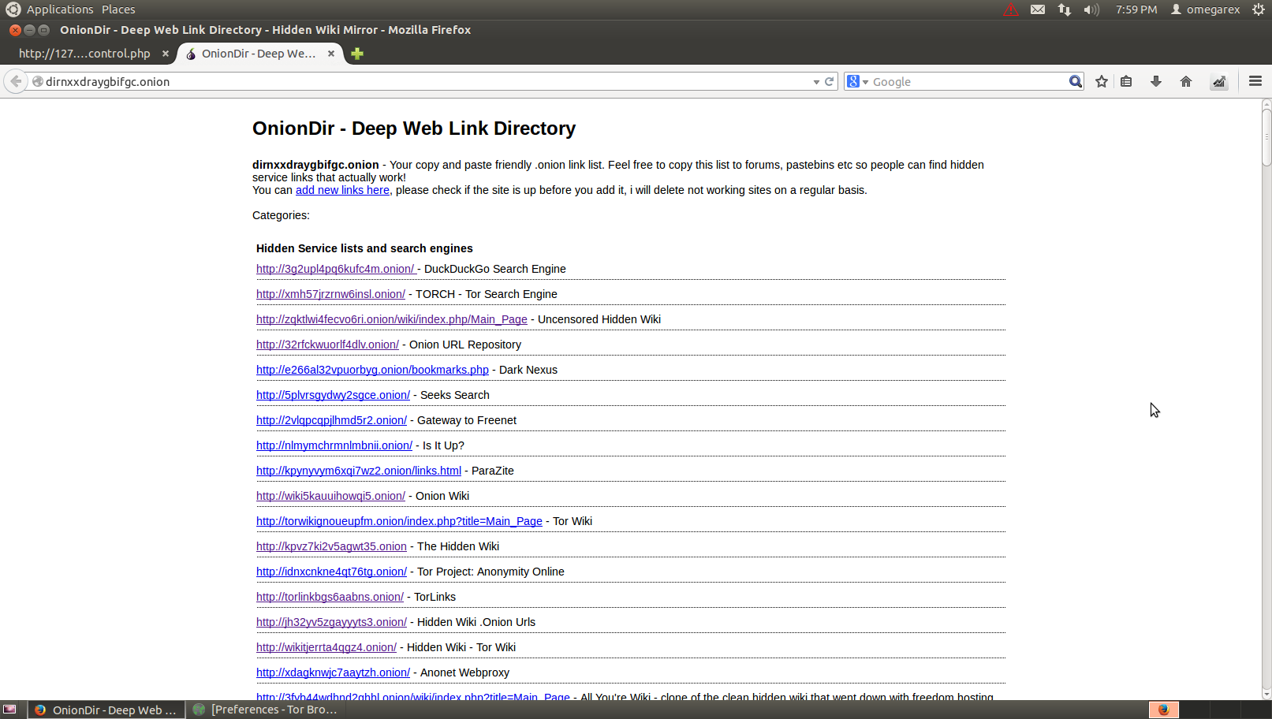Open the Hidden Wiki - Tor Wiki link

326,647
